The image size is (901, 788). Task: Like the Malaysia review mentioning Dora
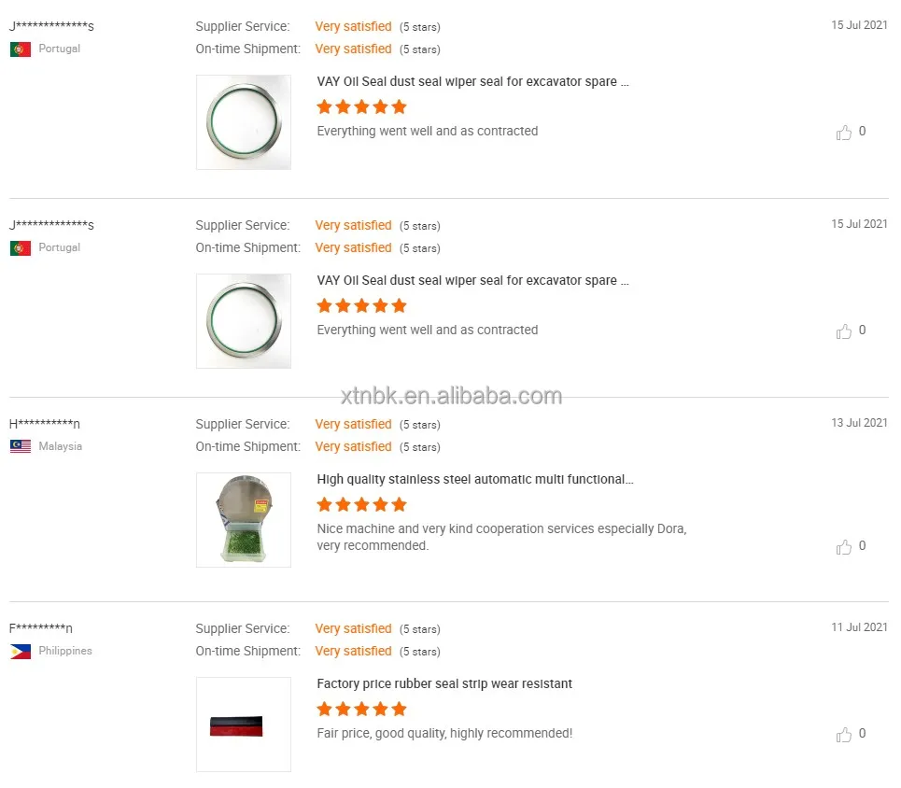click(844, 547)
